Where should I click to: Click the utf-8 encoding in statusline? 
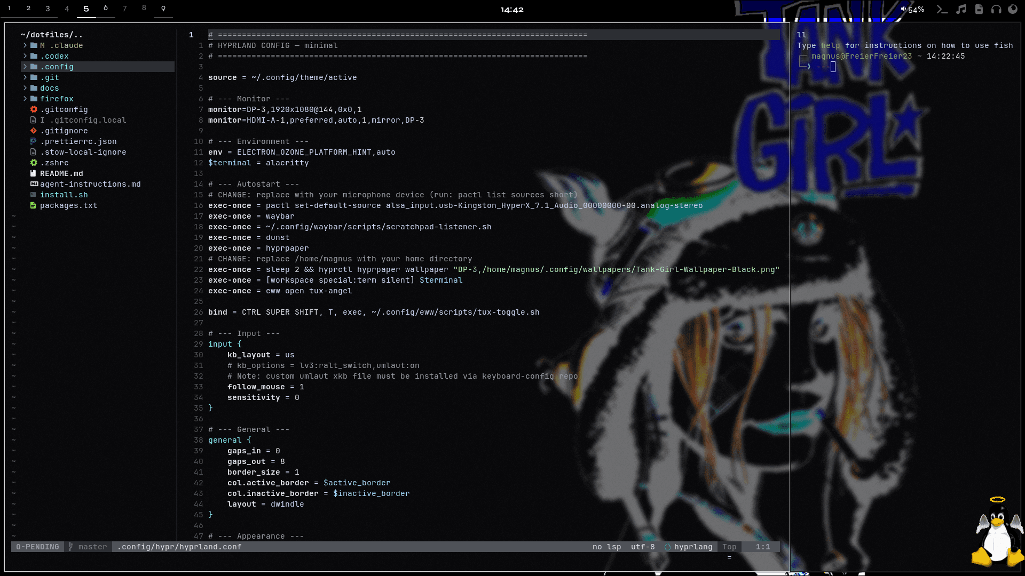point(643,547)
